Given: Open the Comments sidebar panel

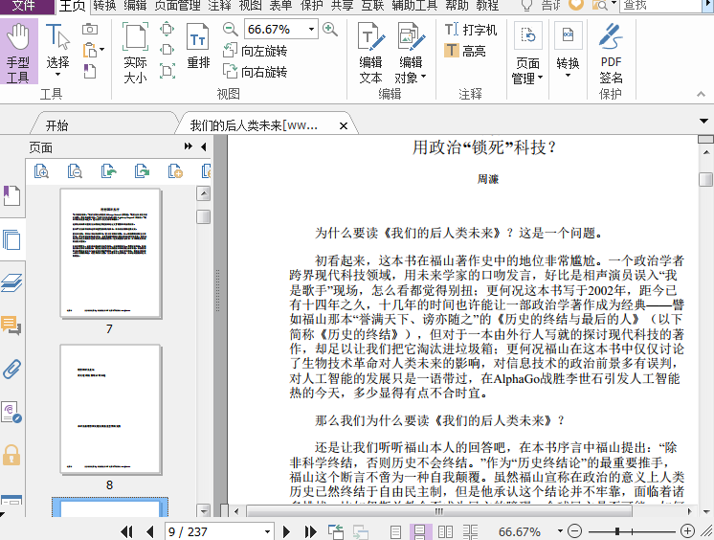Looking at the screenshot, I should pos(11,326).
